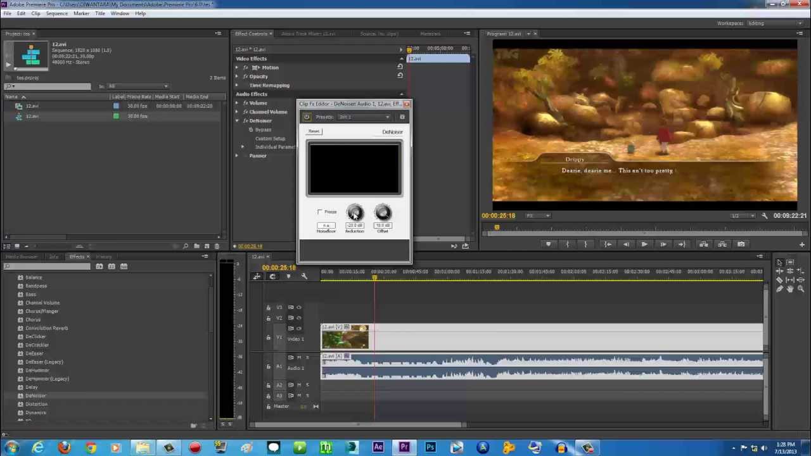
Task: Adjust the Reduction knob
Action: 355,213
